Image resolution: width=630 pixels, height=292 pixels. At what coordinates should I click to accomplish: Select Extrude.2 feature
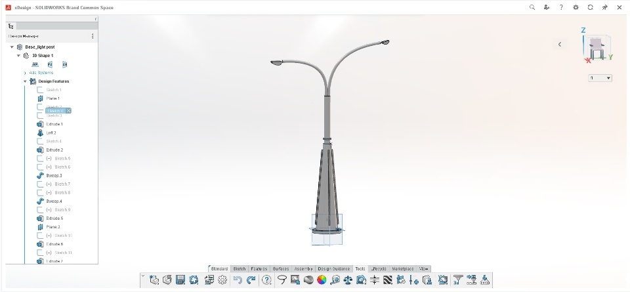(54, 150)
